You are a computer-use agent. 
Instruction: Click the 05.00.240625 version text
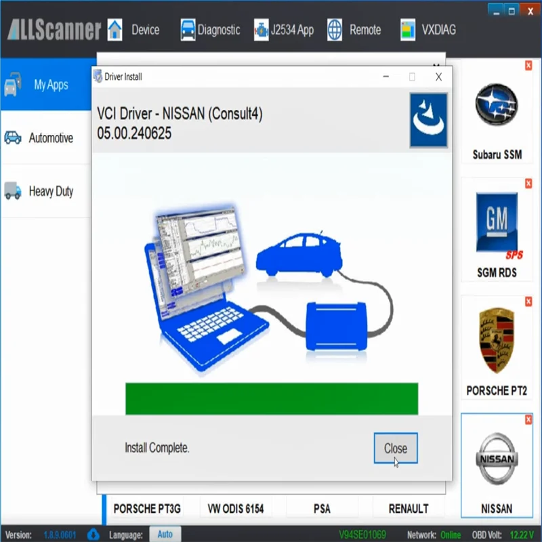point(134,133)
